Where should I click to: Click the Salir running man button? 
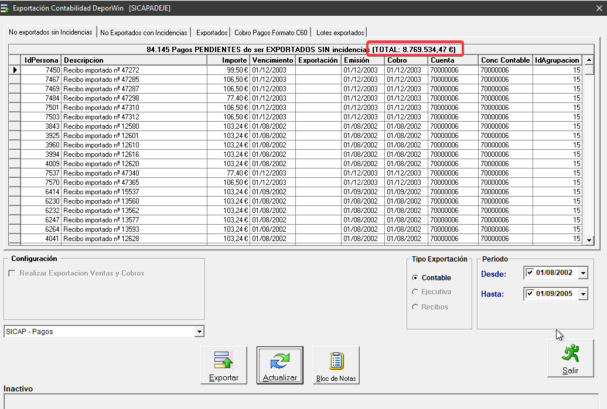[570, 358]
